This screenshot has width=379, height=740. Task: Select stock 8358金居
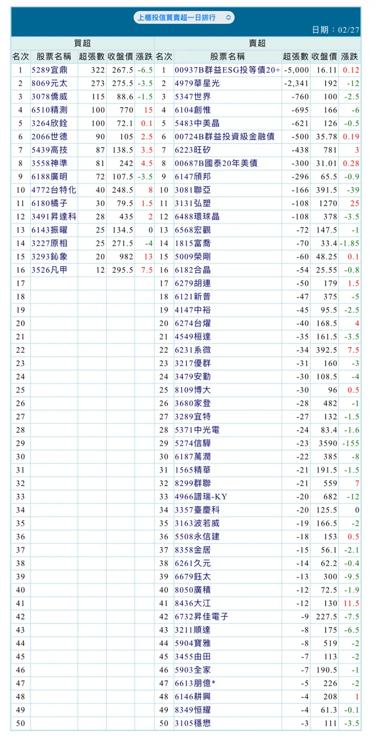pyautogui.click(x=193, y=550)
